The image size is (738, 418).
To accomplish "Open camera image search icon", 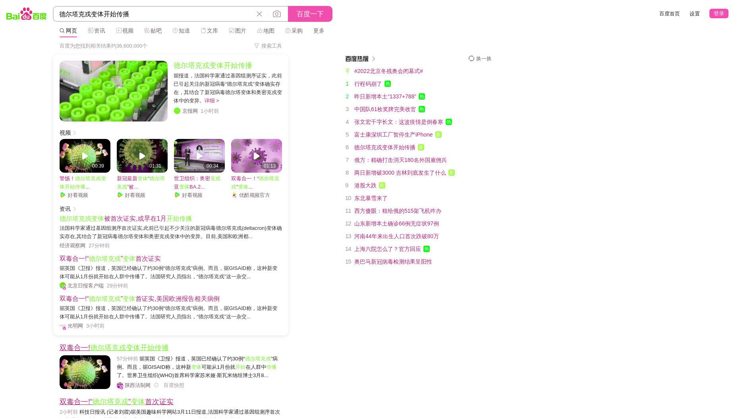I will [x=277, y=14].
